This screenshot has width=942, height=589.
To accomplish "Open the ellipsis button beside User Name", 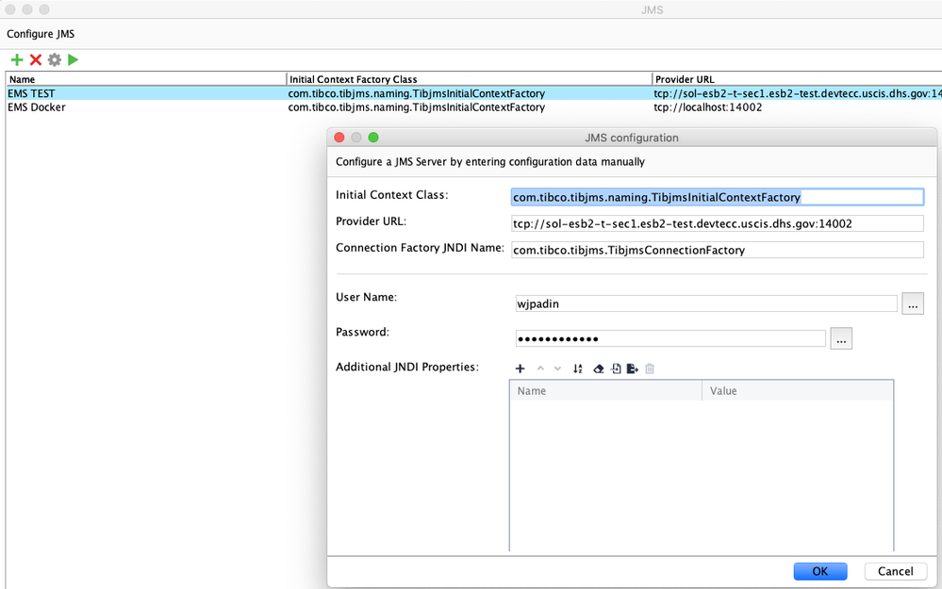I will (x=912, y=304).
